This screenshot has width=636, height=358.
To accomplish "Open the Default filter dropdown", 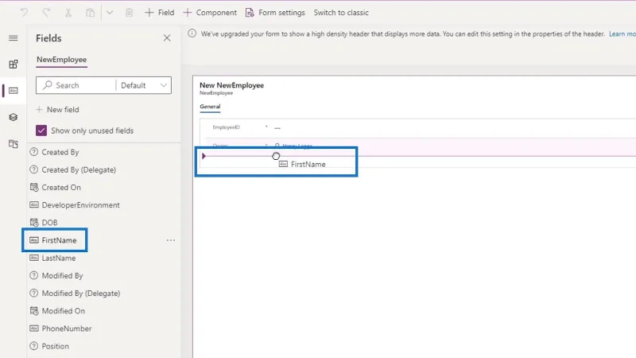I will [144, 85].
